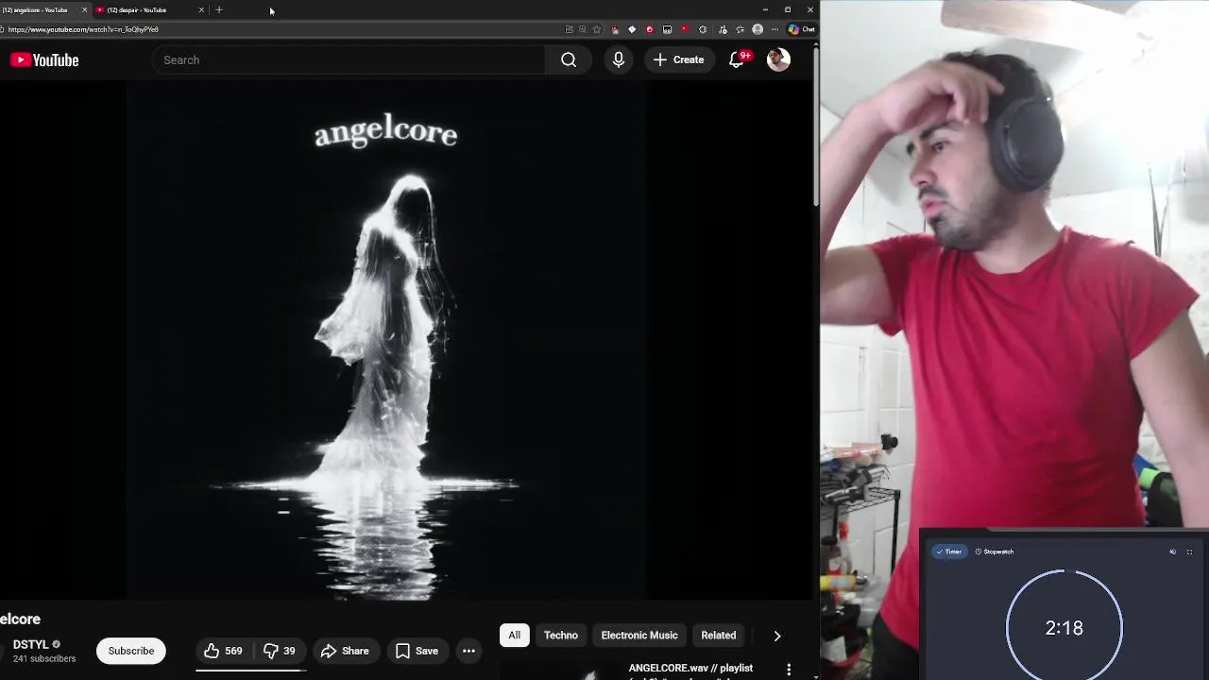Screen dimensions: 1209x680
Task: Open options for ANGELCORE.wav playlist video
Action: point(789,670)
